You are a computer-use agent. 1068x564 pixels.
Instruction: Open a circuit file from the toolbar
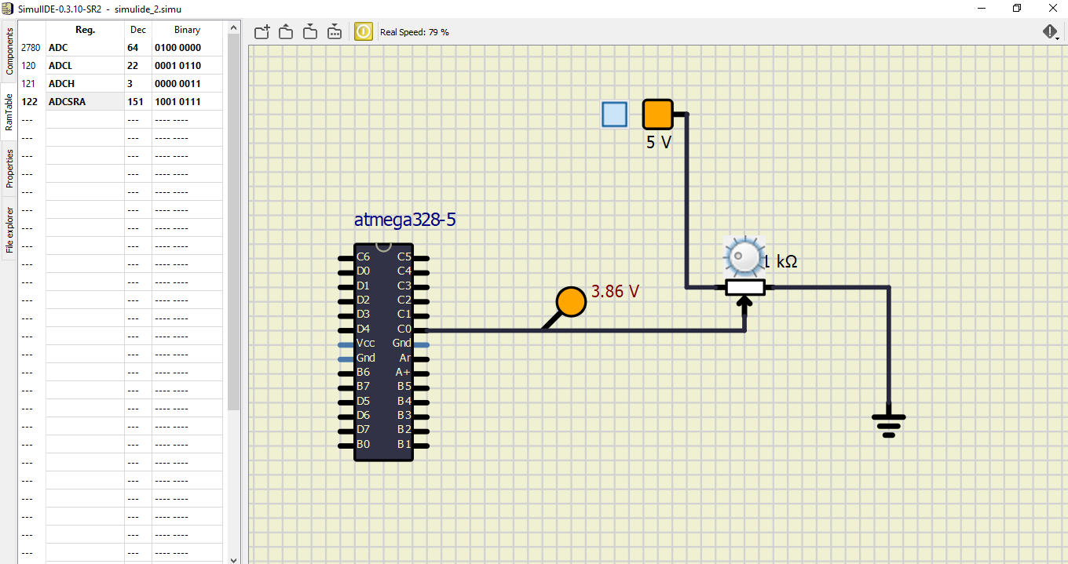pos(287,31)
